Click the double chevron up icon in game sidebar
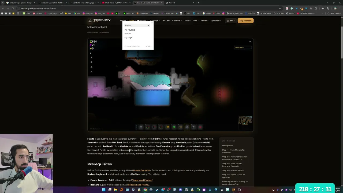Screen dimensions: 343x193 click(91, 72)
